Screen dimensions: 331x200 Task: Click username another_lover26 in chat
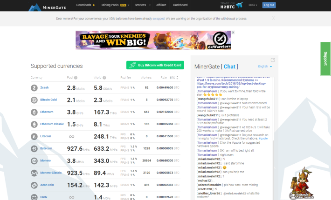[209, 193]
